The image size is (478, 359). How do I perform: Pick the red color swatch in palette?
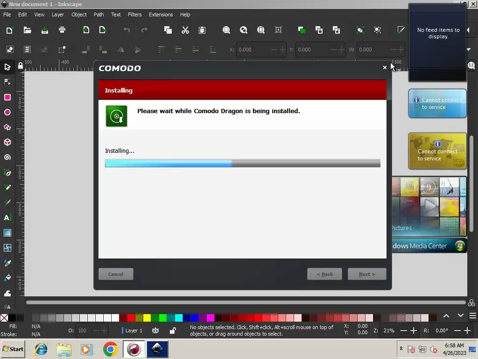tap(131, 318)
